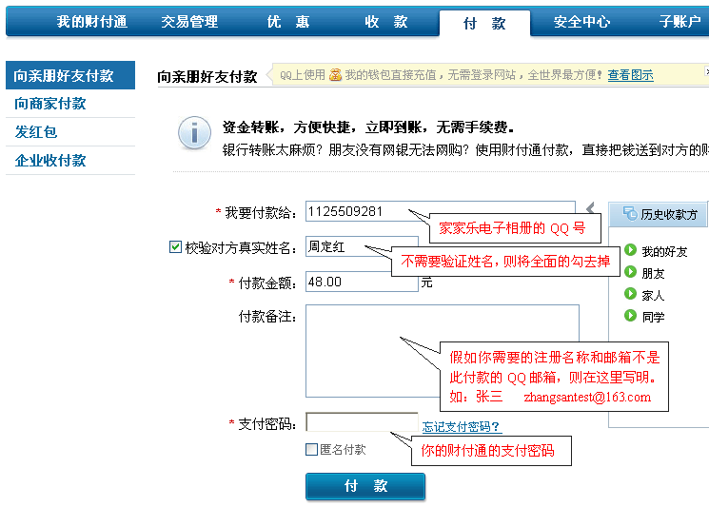709x507 pixels.
Task: Go to the 收款 tab
Action: pos(386,21)
